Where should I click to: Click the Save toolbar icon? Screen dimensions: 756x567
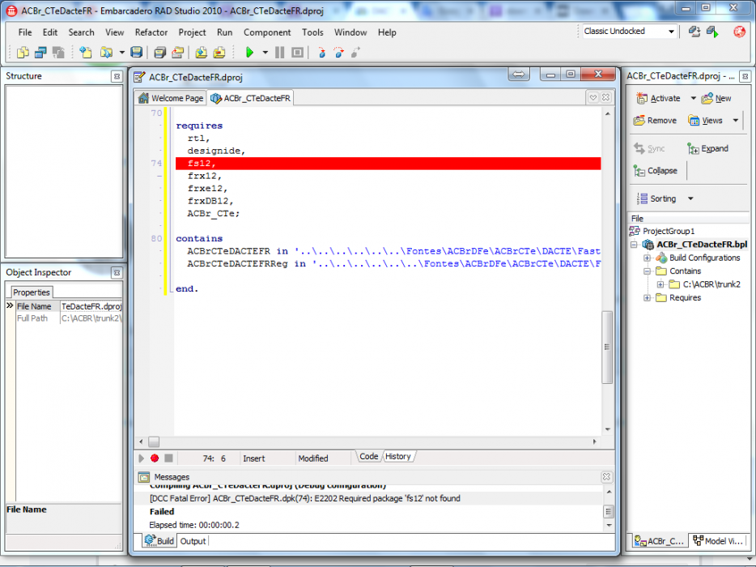pyautogui.click(x=137, y=52)
